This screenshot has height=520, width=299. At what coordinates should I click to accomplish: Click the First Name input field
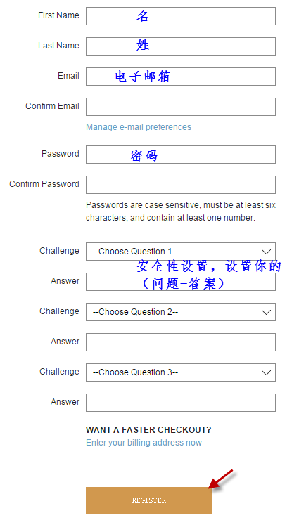click(x=181, y=16)
